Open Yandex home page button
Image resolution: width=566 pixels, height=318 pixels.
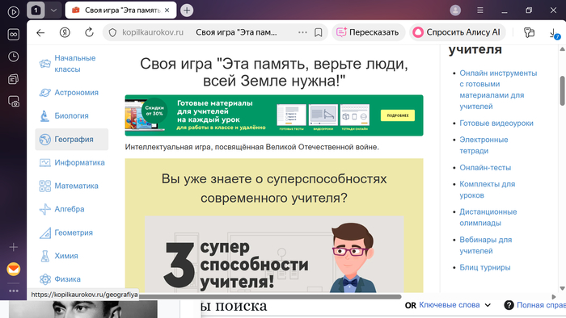pos(65,32)
